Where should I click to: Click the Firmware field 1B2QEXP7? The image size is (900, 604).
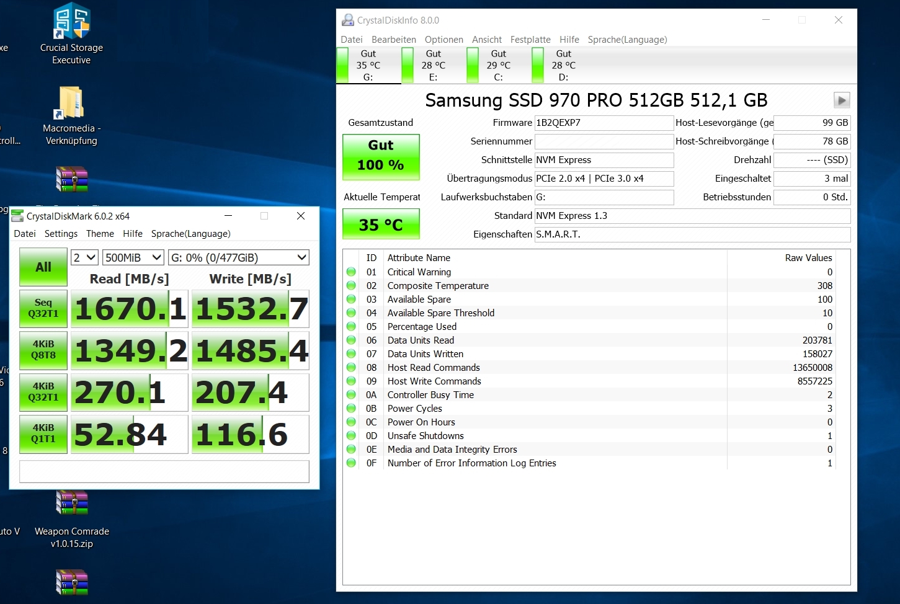point(604,123)
